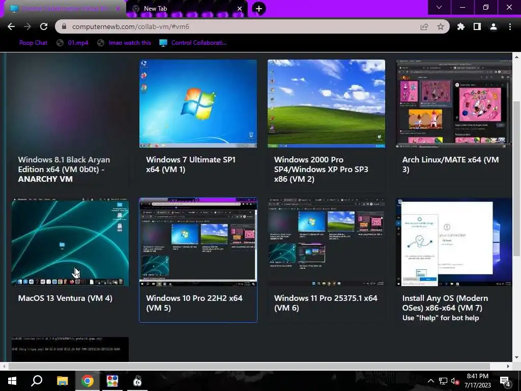Open the network status tray icon
Screen dimensions: 521x391
click(443, 381)
